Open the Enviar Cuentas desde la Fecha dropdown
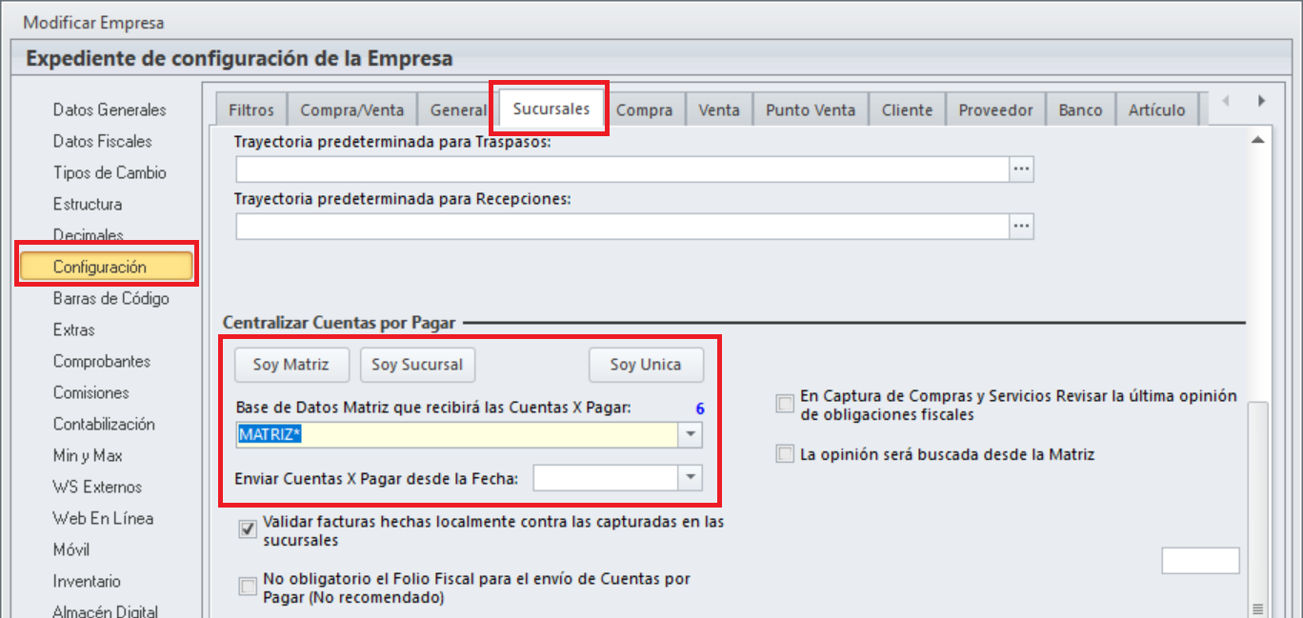The height and width of the screenshot is (618, 1303). coord(691,478)
